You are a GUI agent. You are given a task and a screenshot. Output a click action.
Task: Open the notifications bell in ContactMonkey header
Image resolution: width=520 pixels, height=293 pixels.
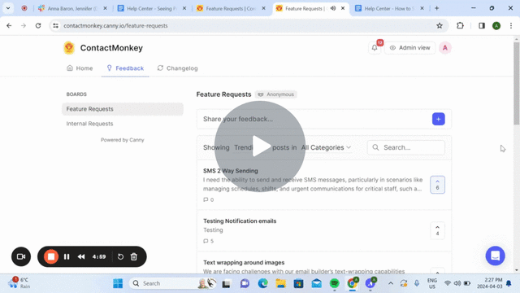(x=375, y=48)
